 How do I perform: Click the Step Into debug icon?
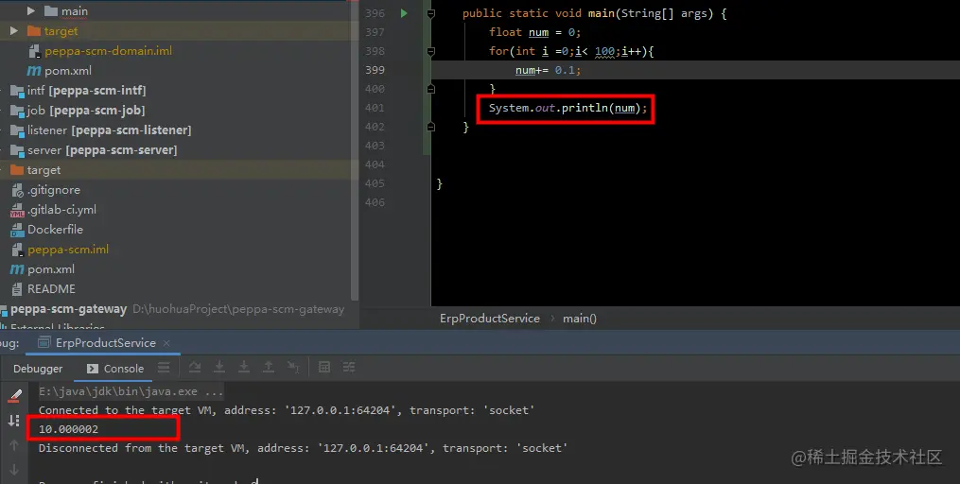pos(219,367)
